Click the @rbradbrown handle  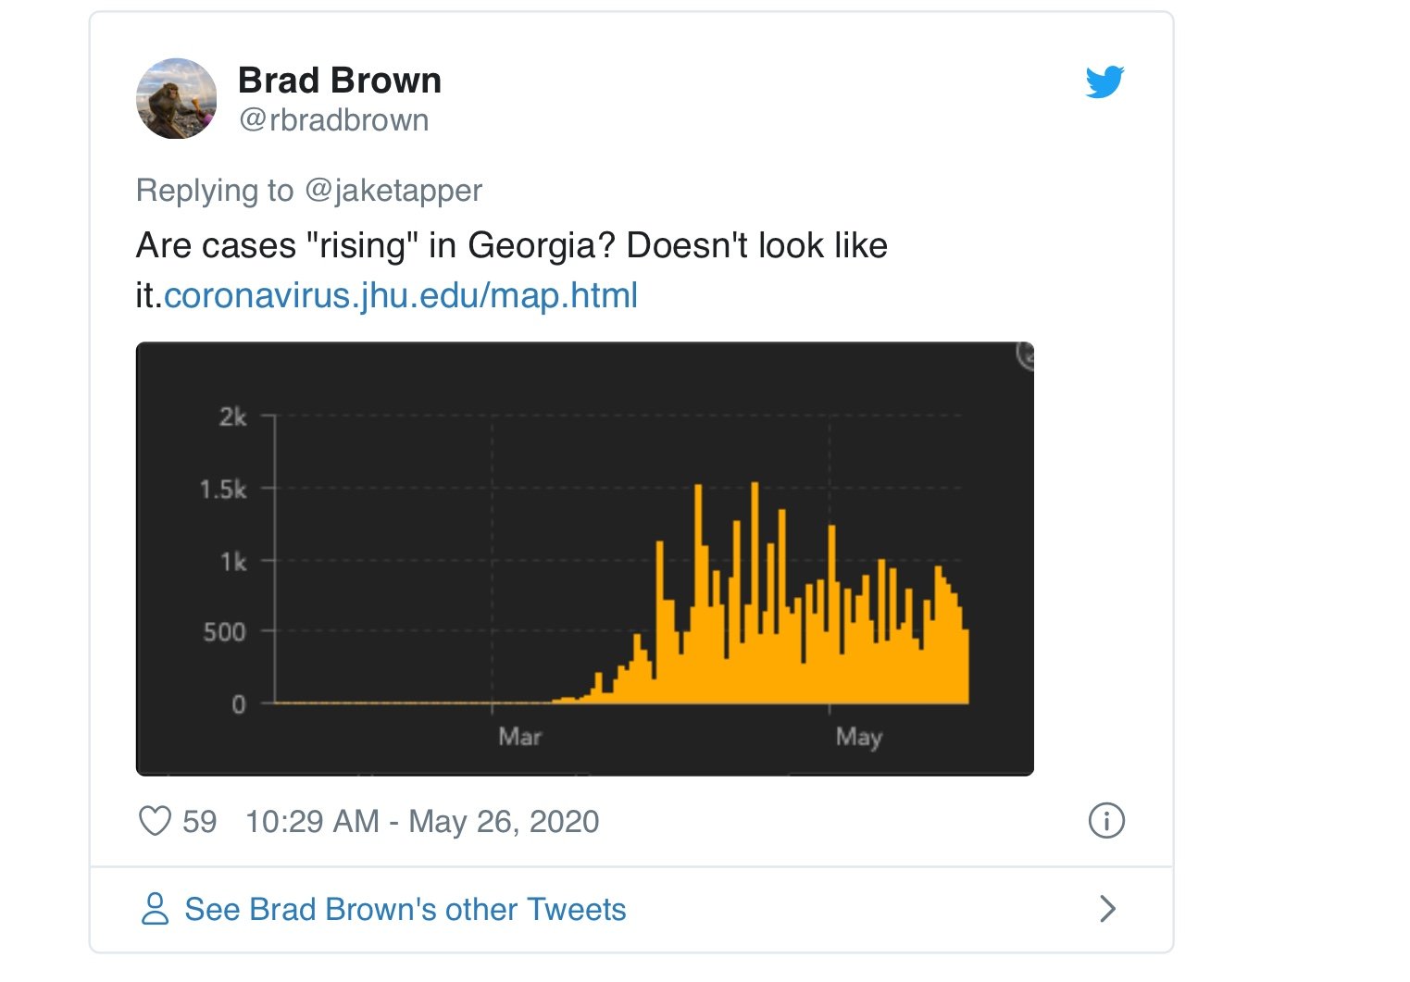point(333,120)
